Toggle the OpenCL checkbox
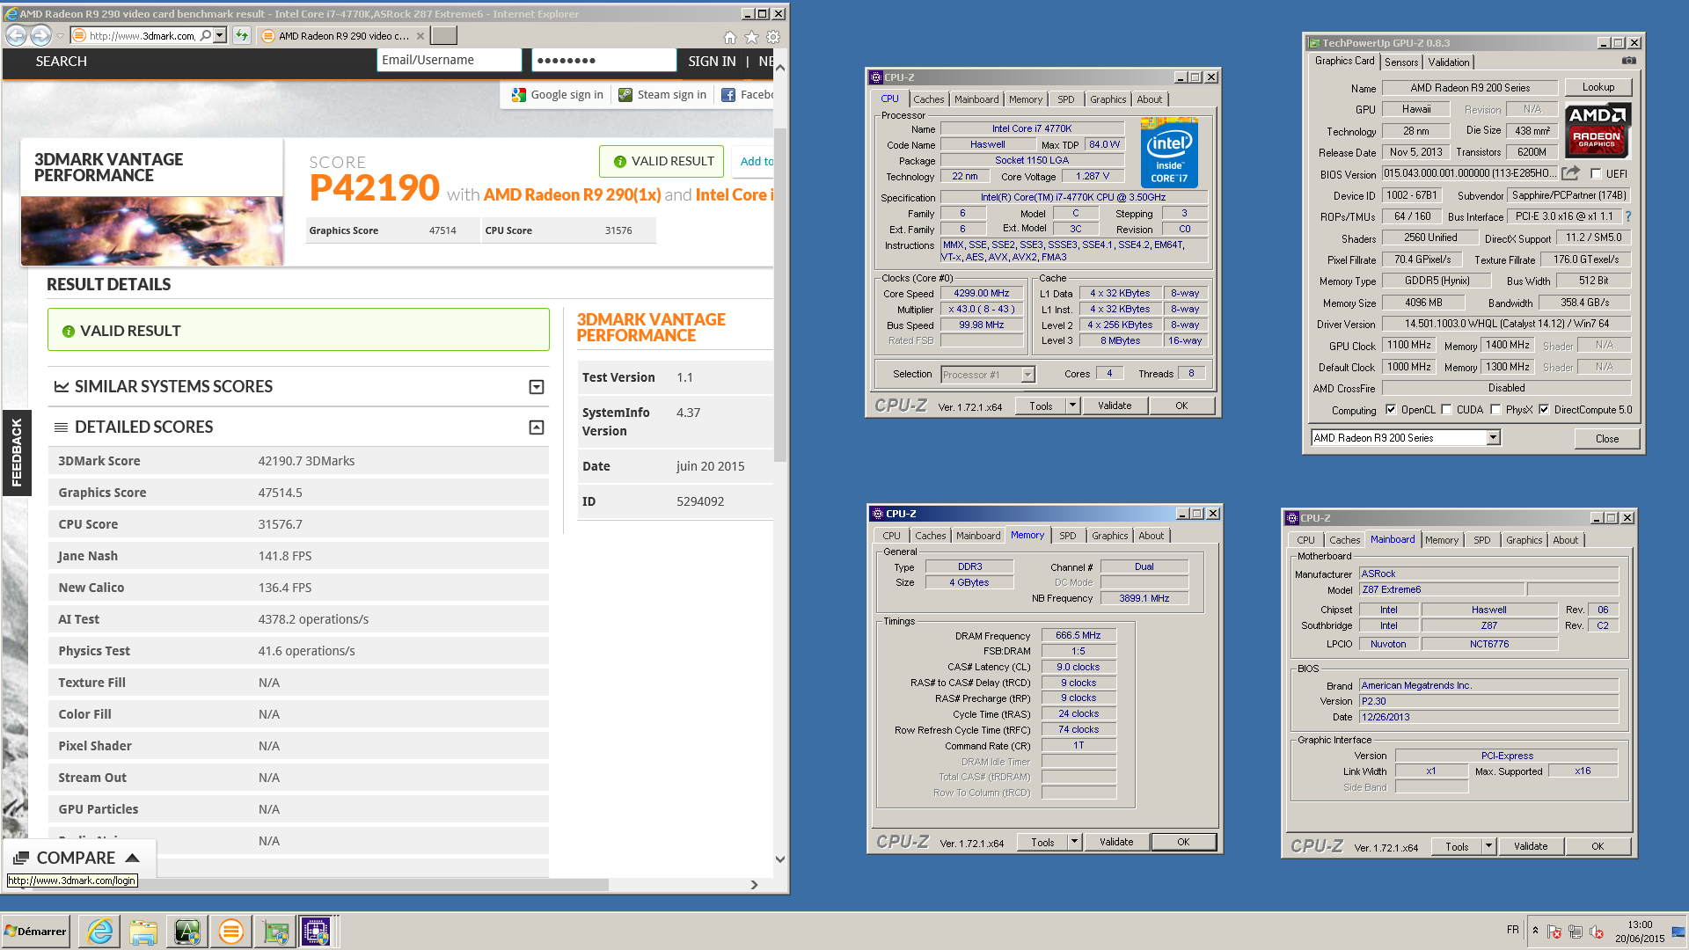The width and height of the screenshot is (1689, 950). (1391, 409)
